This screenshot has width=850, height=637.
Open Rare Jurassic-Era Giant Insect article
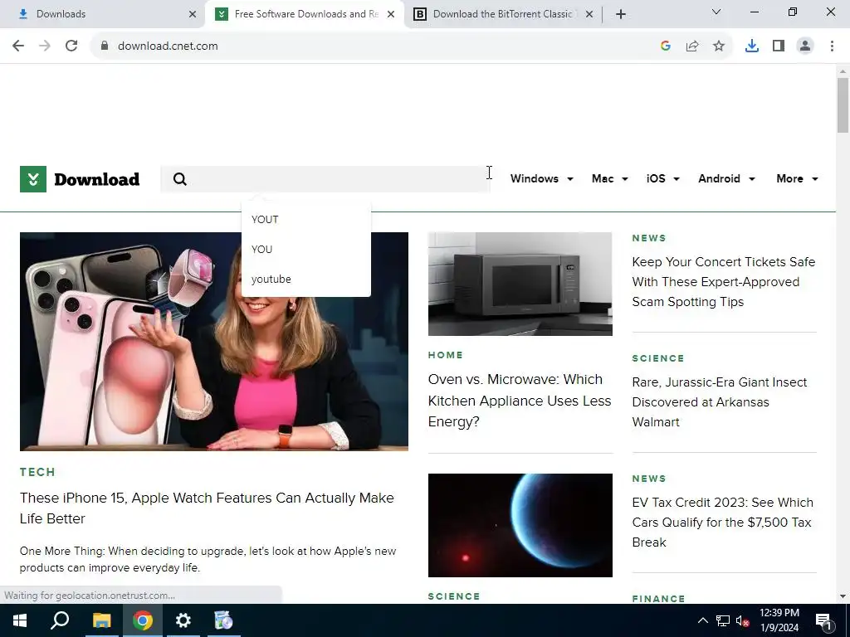tap(720, 402)
